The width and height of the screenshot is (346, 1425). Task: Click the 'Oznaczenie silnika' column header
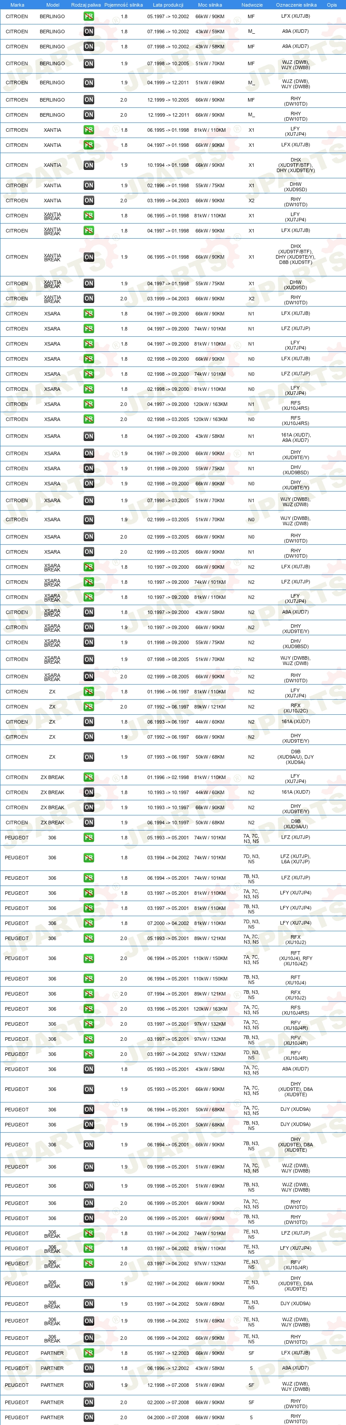point(296,5)
